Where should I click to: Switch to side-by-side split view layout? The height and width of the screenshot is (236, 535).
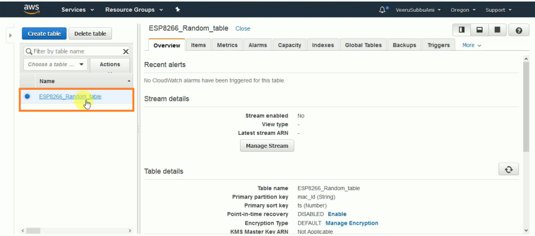tap(461, 30)
